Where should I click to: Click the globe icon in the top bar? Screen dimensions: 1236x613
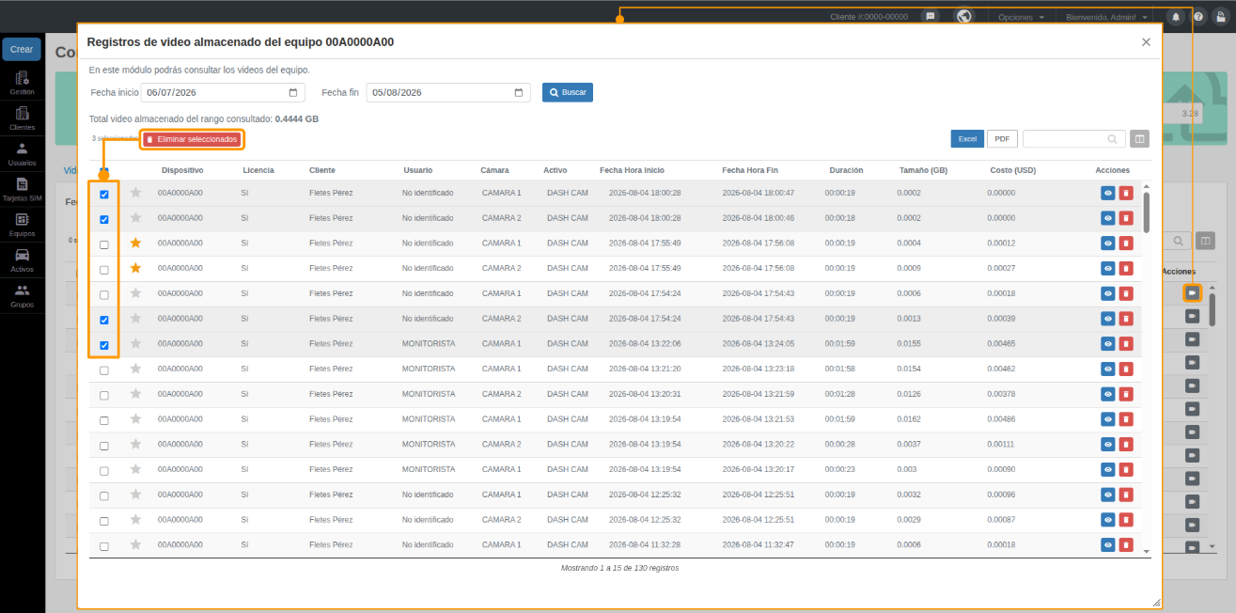click(x=963, y=17)
